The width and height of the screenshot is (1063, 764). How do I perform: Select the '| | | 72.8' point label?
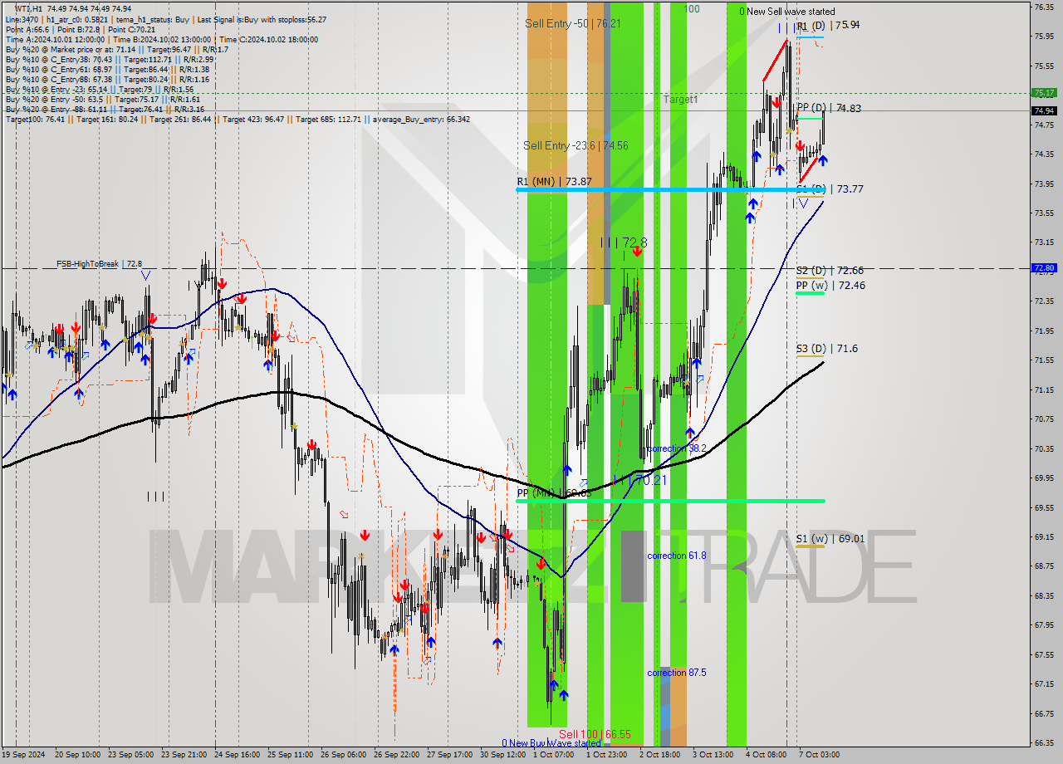click(624, 243)
